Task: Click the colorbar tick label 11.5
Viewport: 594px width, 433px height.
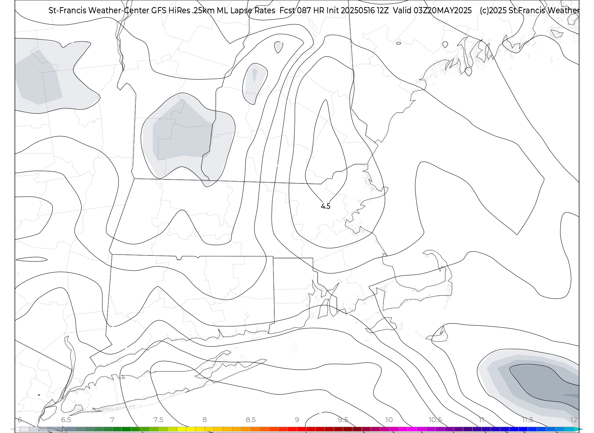Action: [527, 420]
